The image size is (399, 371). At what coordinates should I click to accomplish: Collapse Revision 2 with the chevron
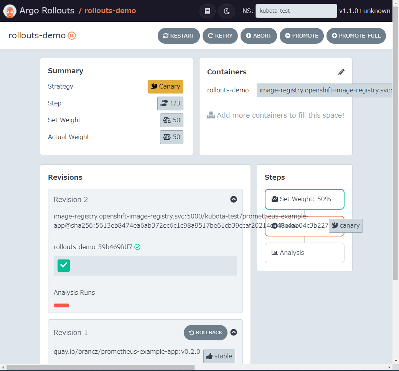[234, 199]
